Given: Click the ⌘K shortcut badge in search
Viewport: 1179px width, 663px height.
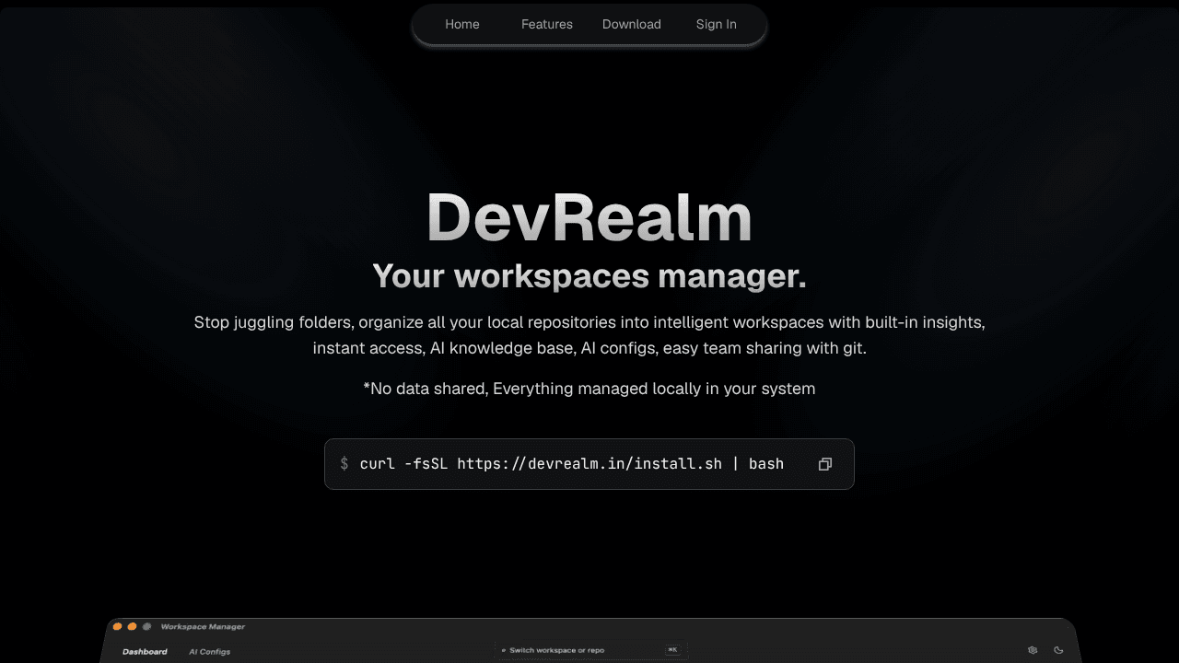Looking at the screenshot, I should tap(672, 650).
